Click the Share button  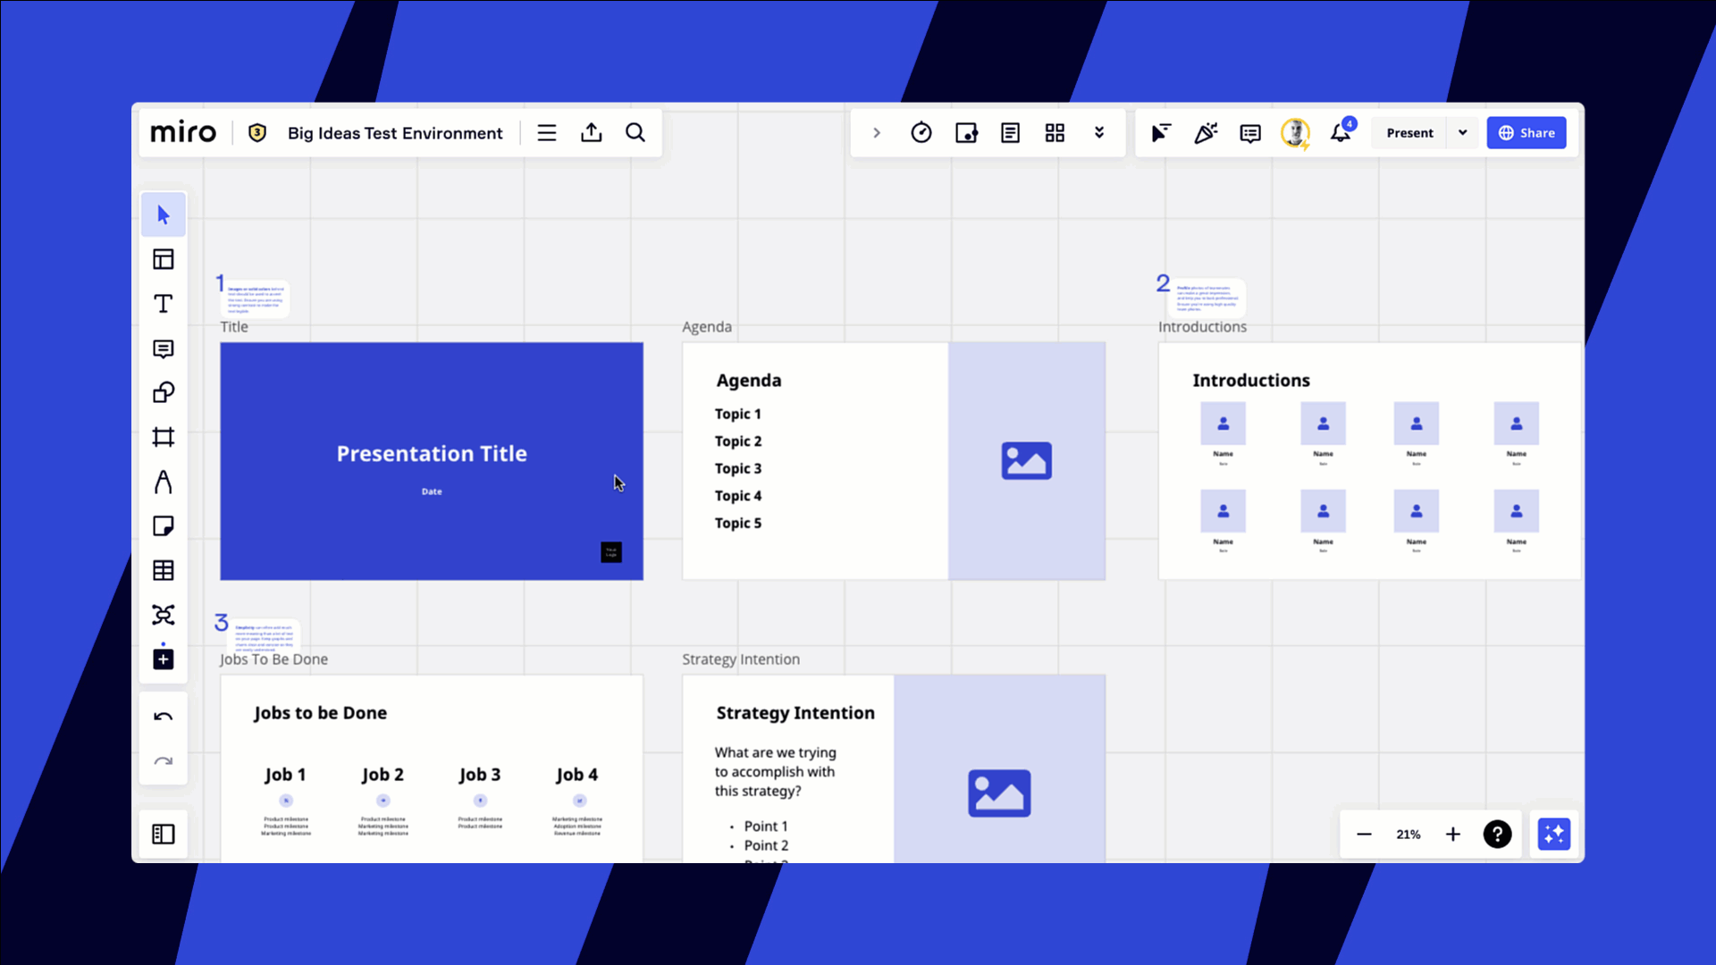coord(1526,133)
